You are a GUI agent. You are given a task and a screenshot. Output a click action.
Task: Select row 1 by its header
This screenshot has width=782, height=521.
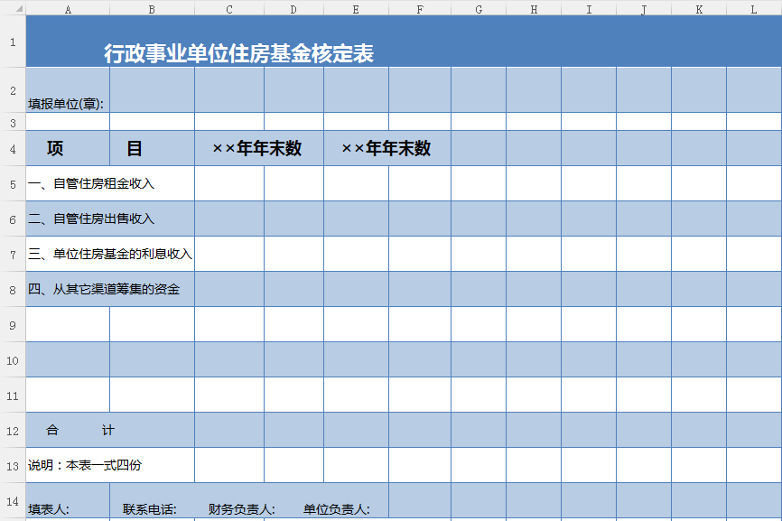(13, 42)
